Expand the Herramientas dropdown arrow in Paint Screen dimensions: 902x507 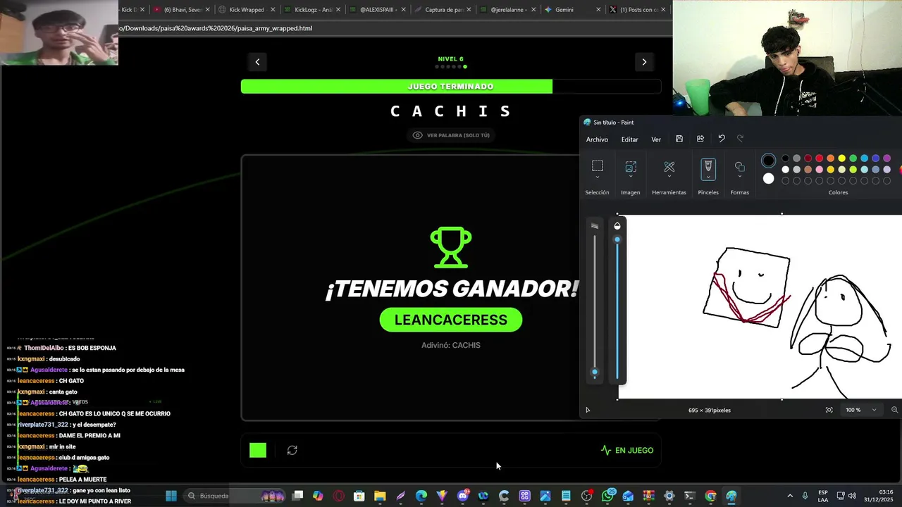(x=669, y=177)
